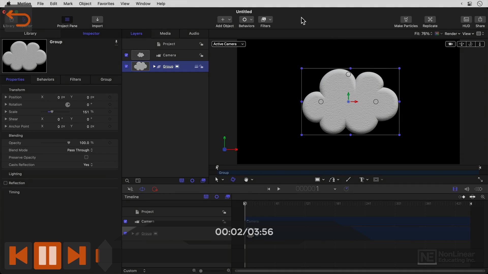Open the Group inspector tab
The image size is (488, 274).
pyautogui.click(x=106, y=79)
